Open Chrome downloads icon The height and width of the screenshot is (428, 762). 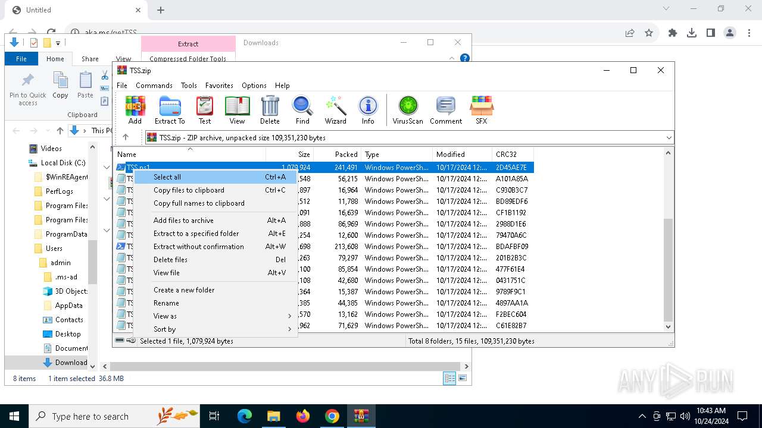(x=692, y=33)
